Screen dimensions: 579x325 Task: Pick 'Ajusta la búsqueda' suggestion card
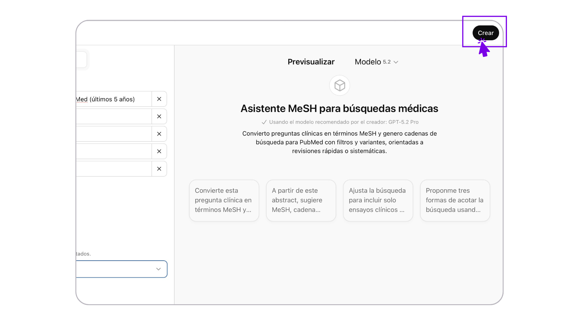(x=378, y=200)
